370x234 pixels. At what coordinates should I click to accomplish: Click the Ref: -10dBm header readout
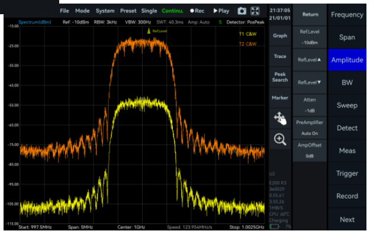point(76,22)
